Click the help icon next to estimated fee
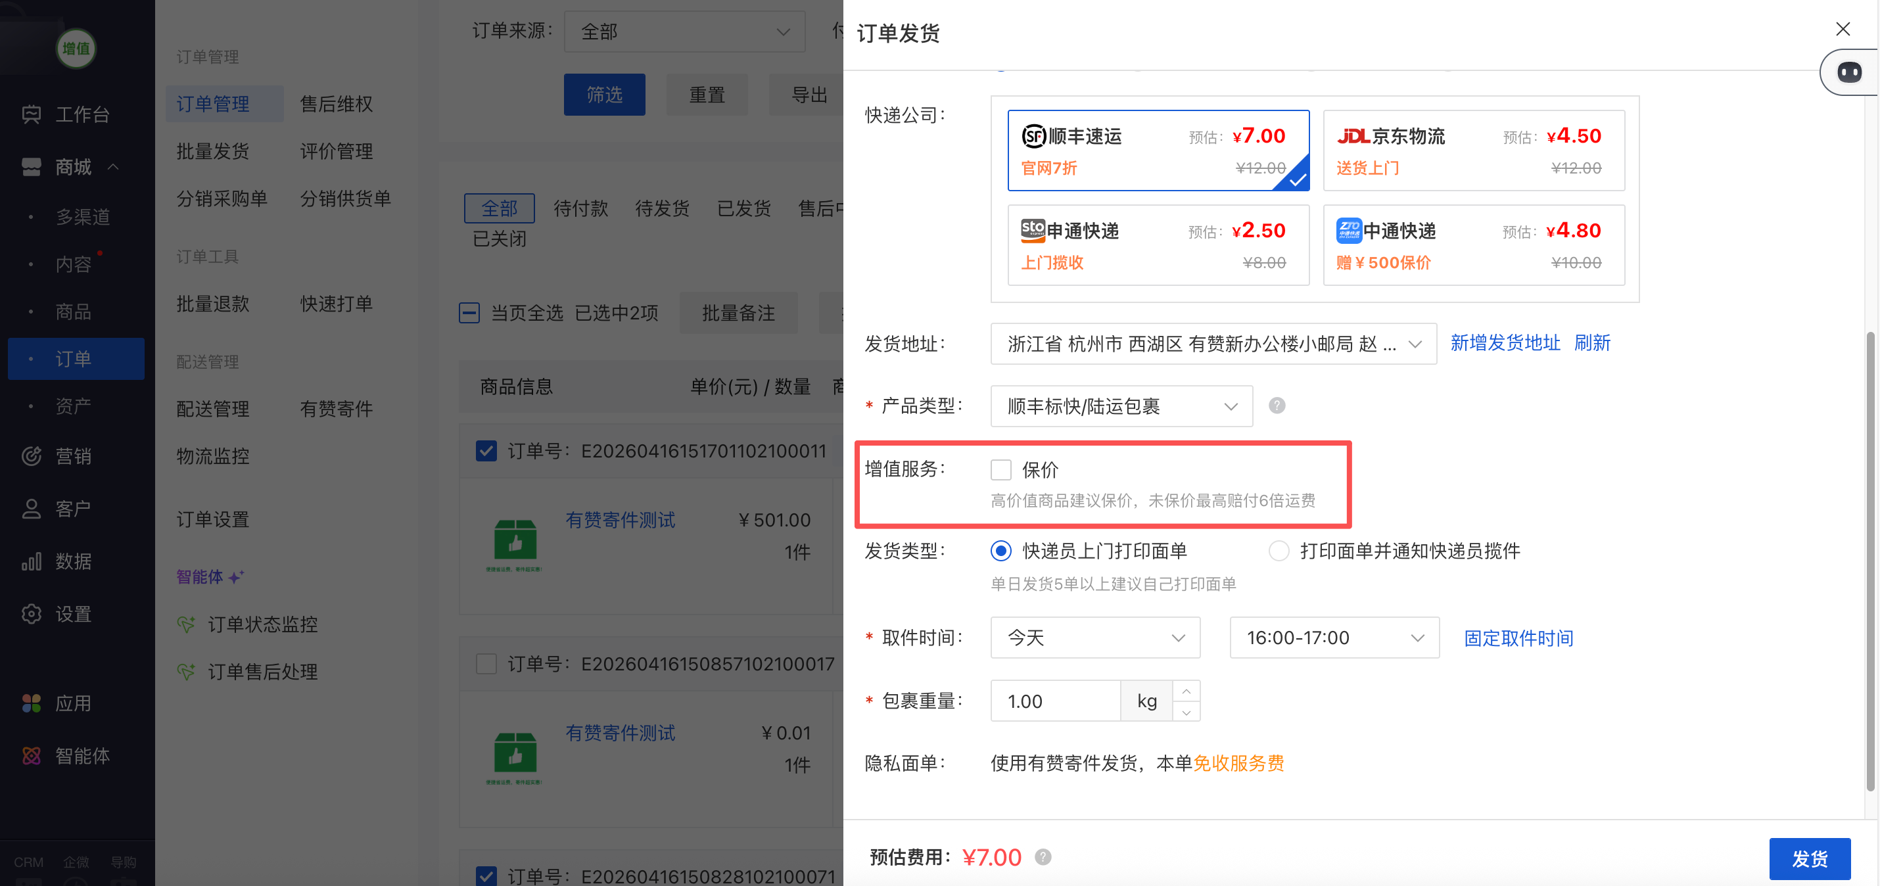The width and height of the screenshot is (1880, 886). (1043, 857)
